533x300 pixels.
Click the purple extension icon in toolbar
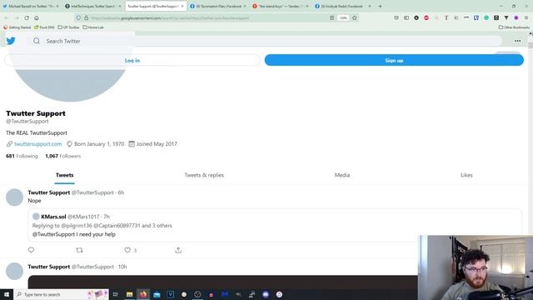(516, 17)
